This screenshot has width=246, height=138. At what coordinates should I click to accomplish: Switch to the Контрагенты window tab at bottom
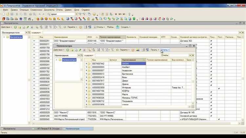click(x=16, y=129)
